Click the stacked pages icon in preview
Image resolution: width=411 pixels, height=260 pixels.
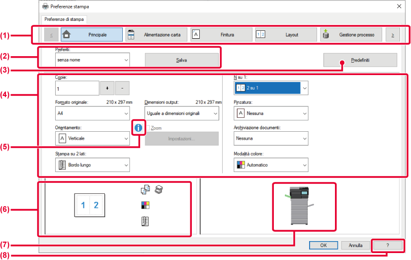tap(159, 189)
